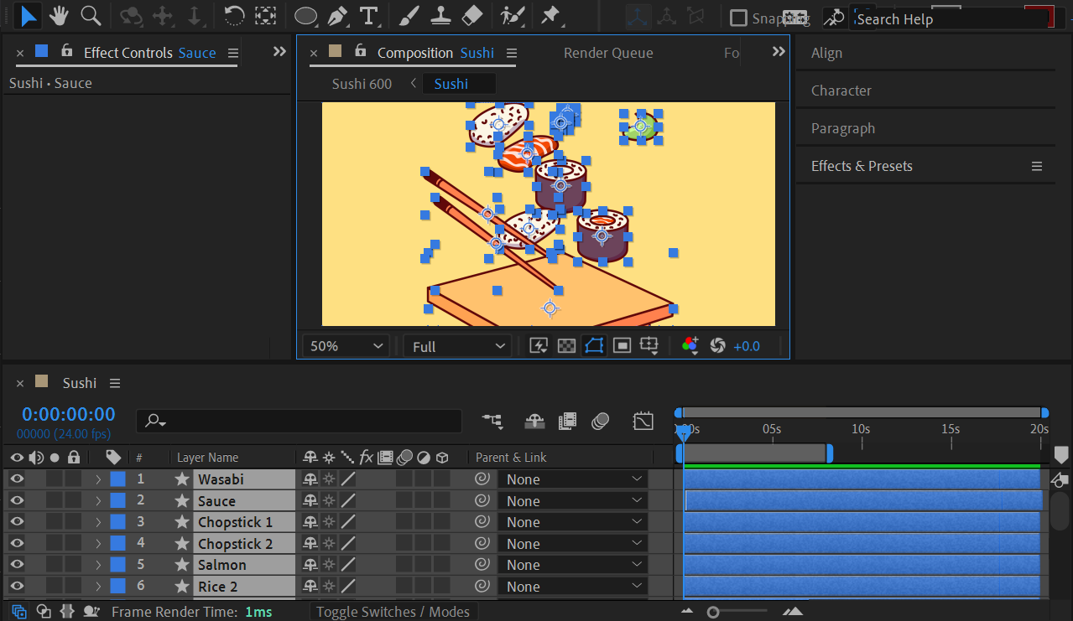Open the Parent & Link dropdown for Sauce layer
The height and width of the screenshot is (621, 1073).
click(571, 500)
